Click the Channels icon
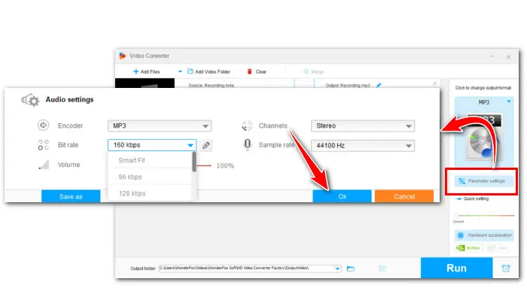The height and width of the screenshot is (306, 527). (247, 126)
